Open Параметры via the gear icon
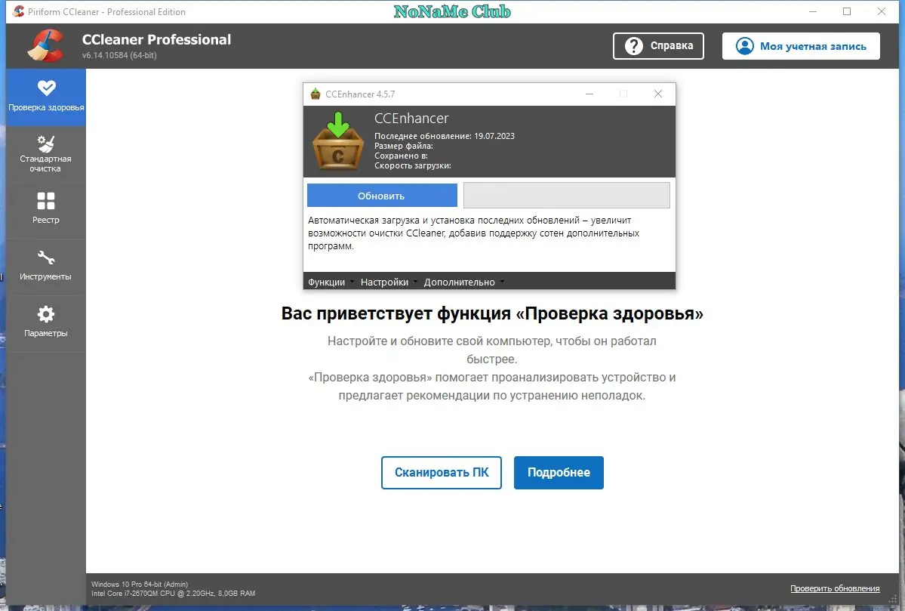905x611 pixels. [45, 322]
